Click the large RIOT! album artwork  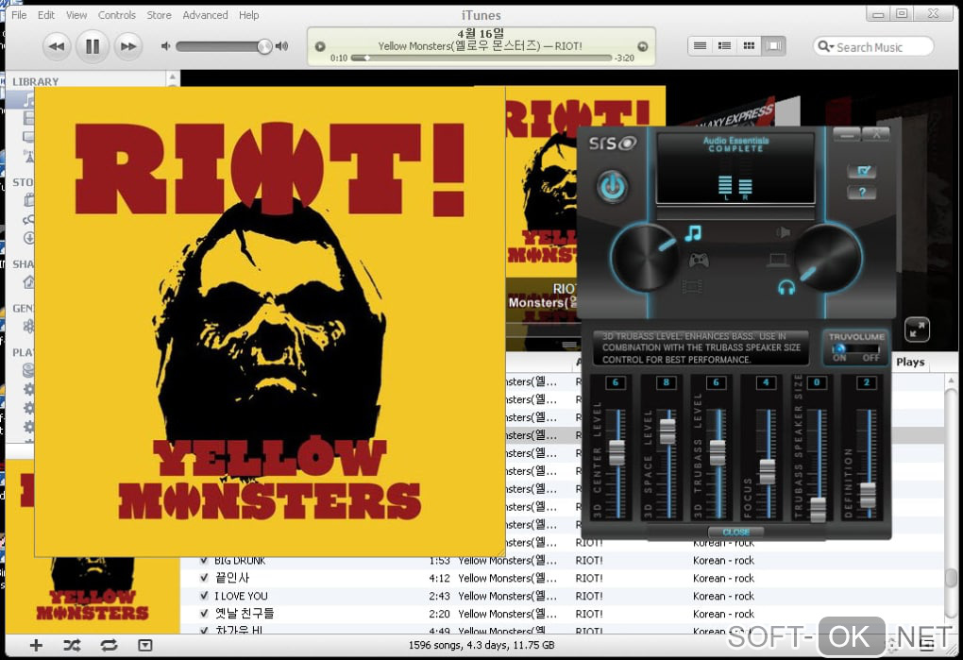(x=270, y=321)
